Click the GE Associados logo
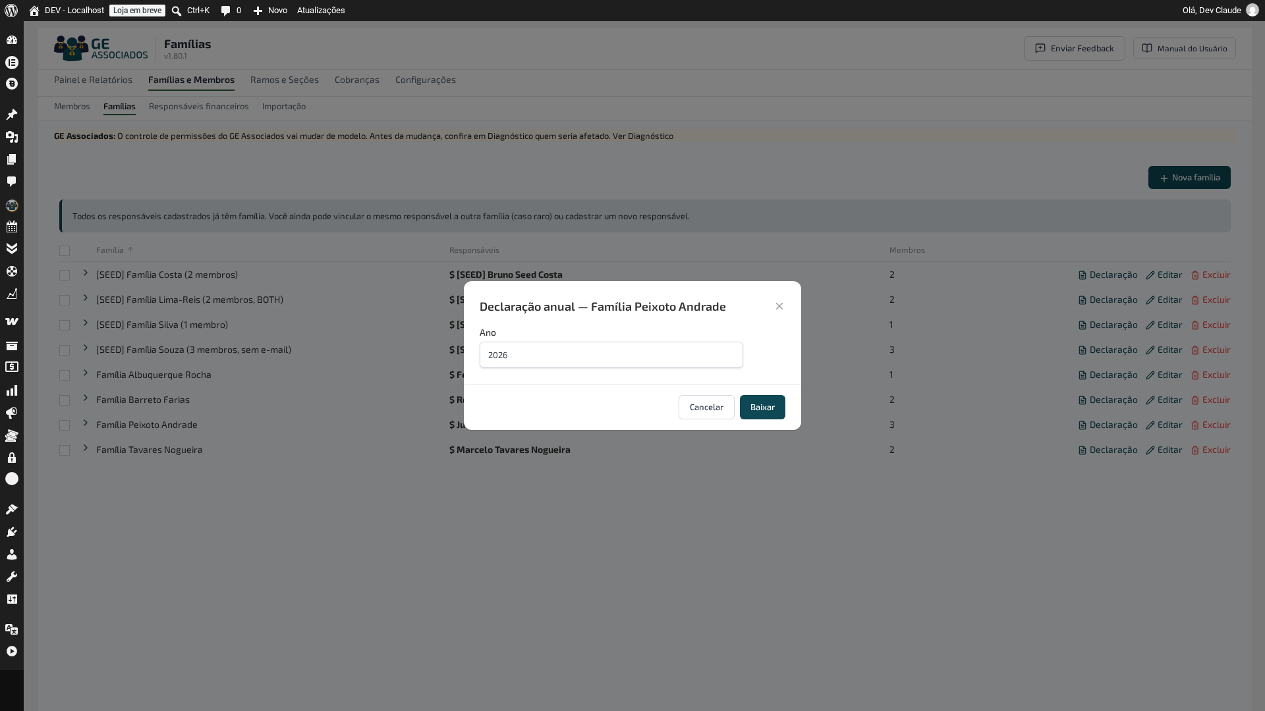The image size is (1265, 711). tap(101, 48)
